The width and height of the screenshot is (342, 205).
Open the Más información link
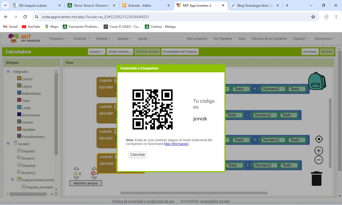[176, 144]
